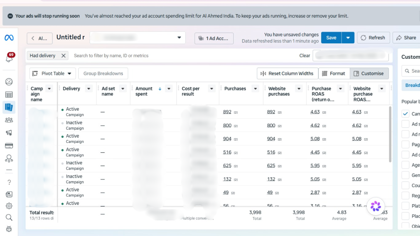Click Purchase ROAS value 5.95
420x236 pixels.
(x=315, y=166)
